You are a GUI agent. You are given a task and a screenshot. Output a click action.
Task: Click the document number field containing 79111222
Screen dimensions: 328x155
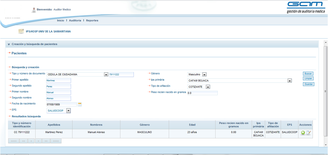[121, 74]
